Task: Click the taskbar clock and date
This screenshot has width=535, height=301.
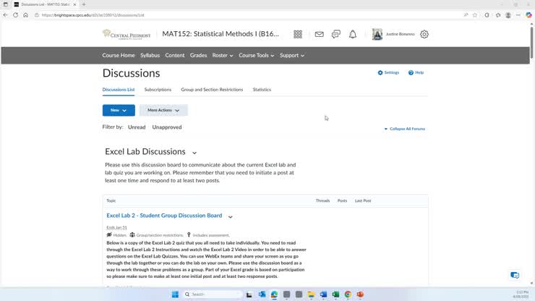Action: [x=522, y=294]
